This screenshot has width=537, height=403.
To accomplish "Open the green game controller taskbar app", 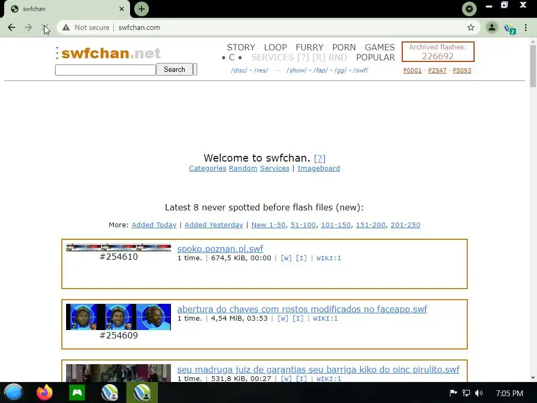I will pos(77,393).
